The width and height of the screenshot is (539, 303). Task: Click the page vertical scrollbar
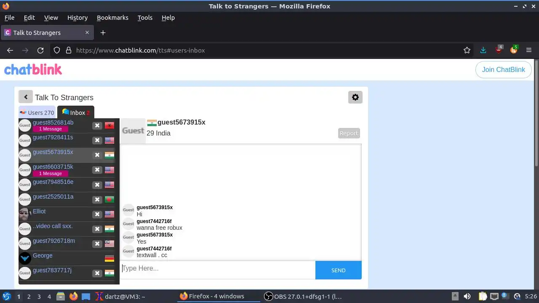click(x=536, y=114)
